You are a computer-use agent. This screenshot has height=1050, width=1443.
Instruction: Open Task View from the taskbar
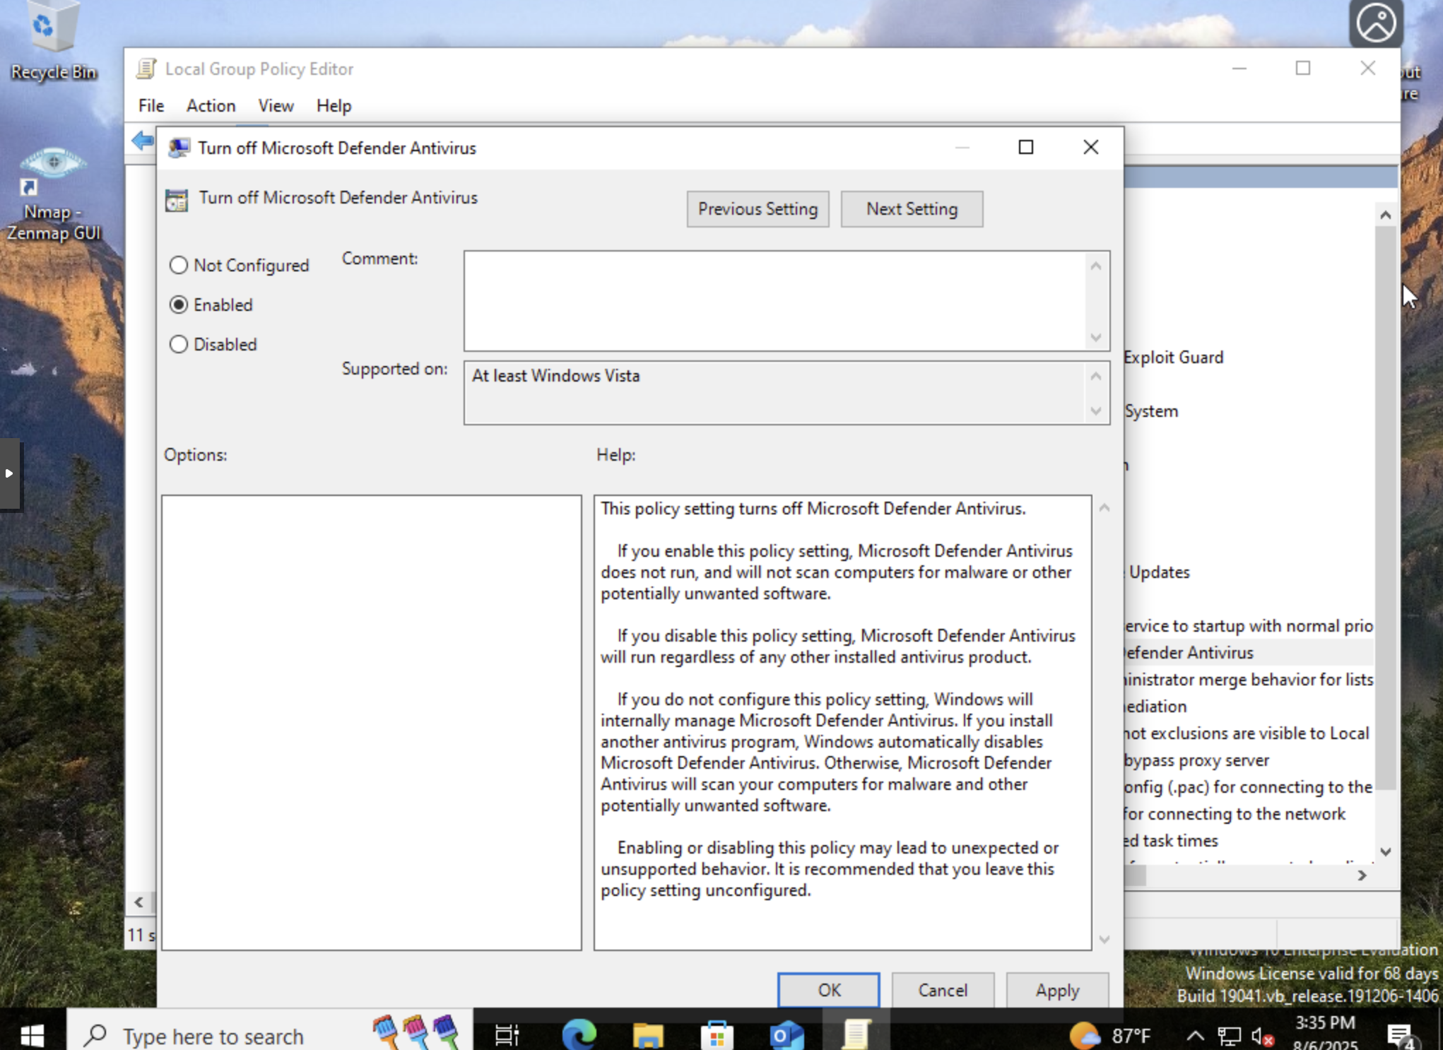(x=507, y=1035)
